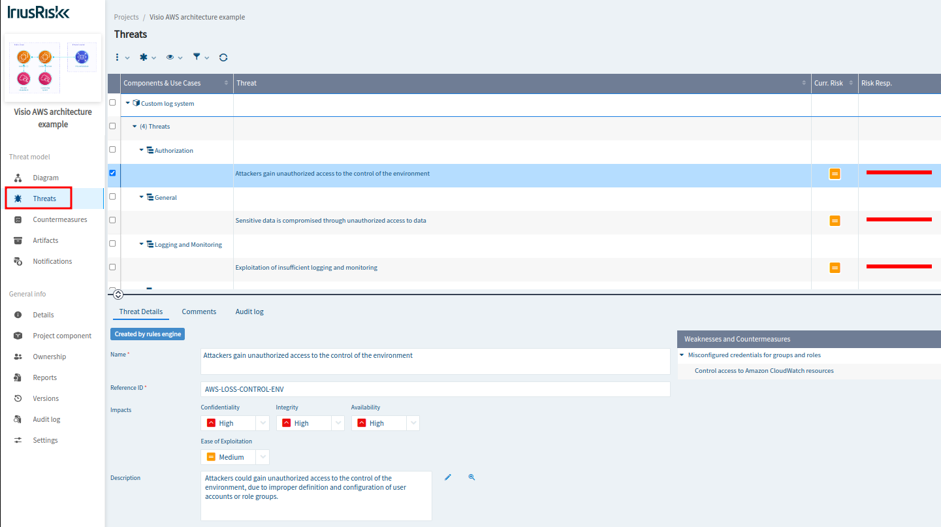Click the Project component cube icon
The height and width of the screenshot is (527, 941).
18,336
